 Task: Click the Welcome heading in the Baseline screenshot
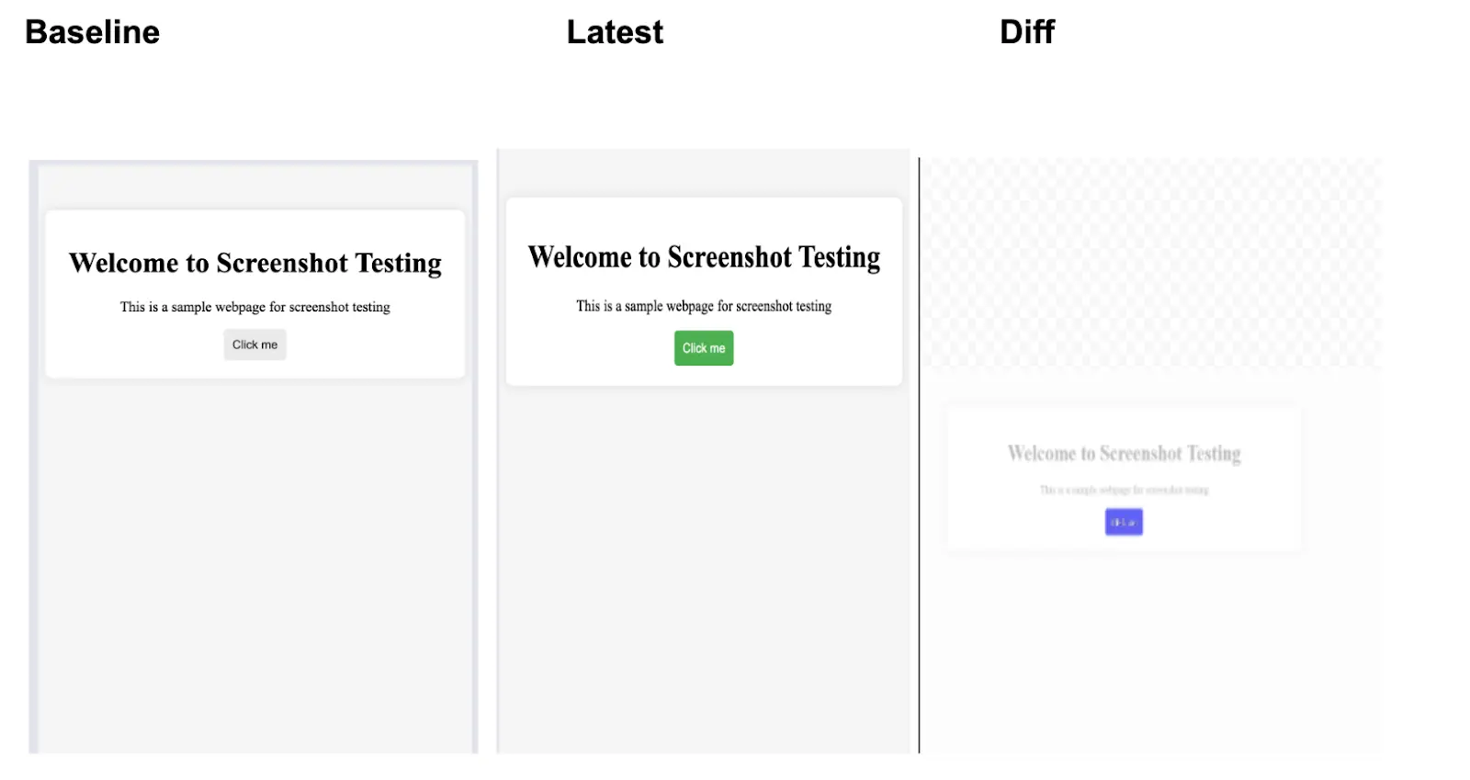coord(254,263)
